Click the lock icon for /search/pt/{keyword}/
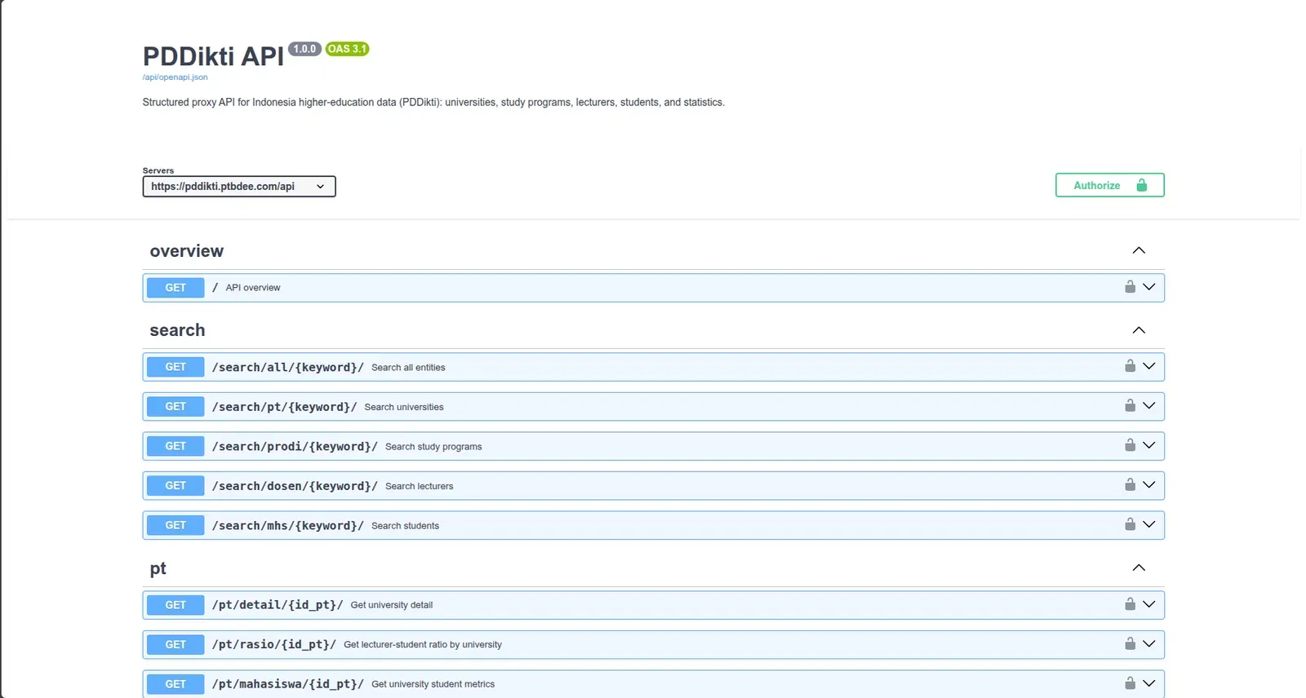Screen dimensions: 1306x698 (x=1130, y=405)
